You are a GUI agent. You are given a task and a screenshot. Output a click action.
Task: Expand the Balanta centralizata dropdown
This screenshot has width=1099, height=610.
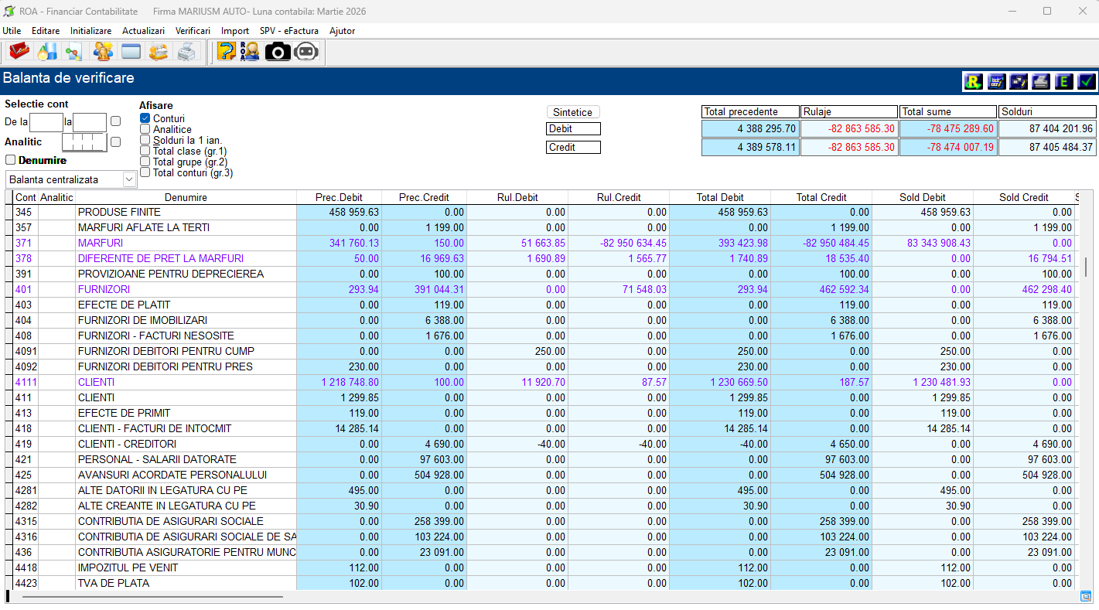pos(129,179)
